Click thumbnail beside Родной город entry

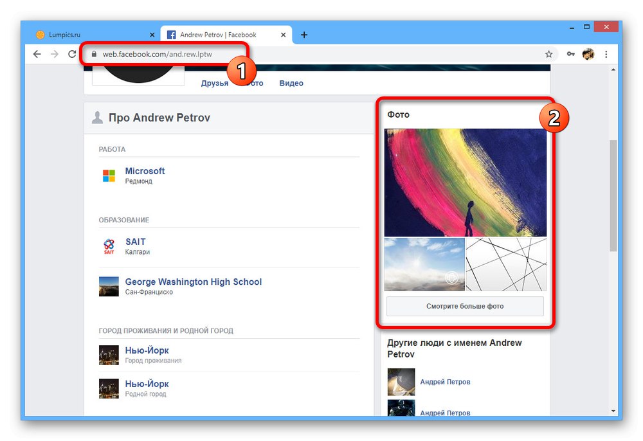tap(109, 388)
